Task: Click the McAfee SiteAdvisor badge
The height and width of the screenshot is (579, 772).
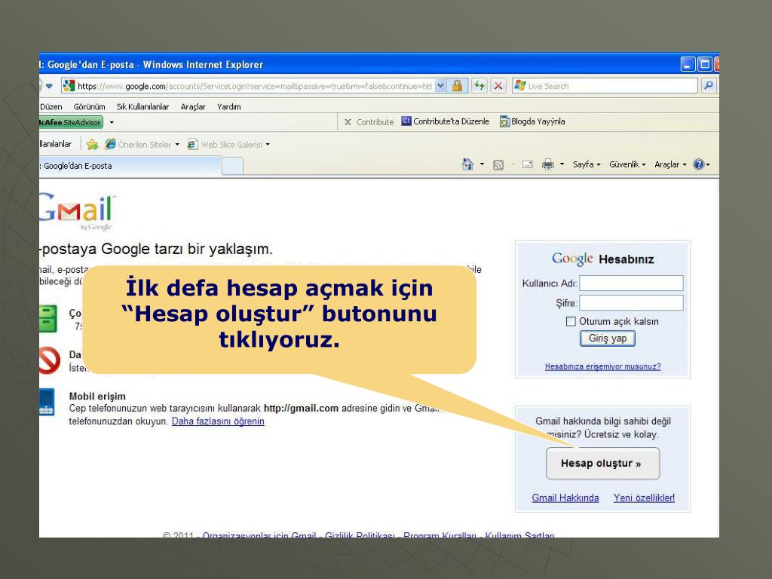Action: click(71, 122)
